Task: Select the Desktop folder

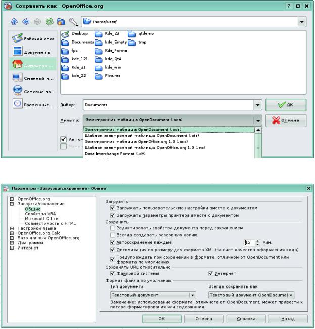Action: pyautogui.click(x=75, y=34)
